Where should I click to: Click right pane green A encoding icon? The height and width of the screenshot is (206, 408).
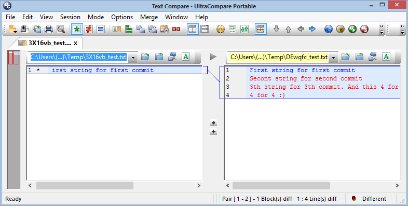pos(386,57)
